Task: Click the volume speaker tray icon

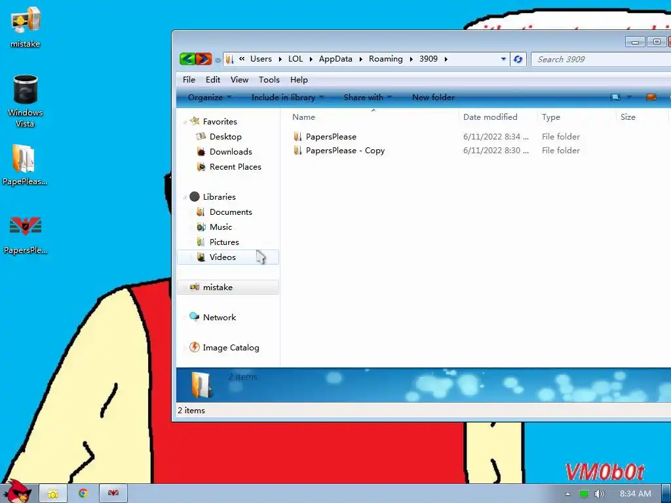Action: [x=599, y=494]
